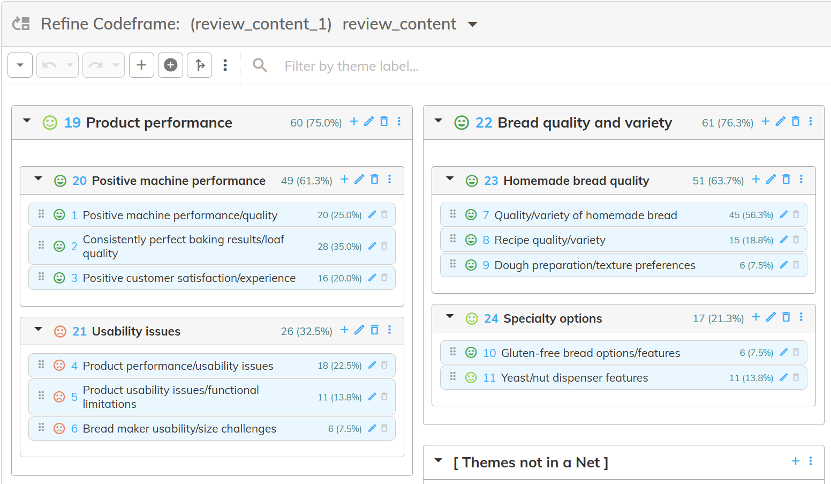Open the Homemade bread quality options menu
This screenshot has height=484, width=831.
click(801, 180)
